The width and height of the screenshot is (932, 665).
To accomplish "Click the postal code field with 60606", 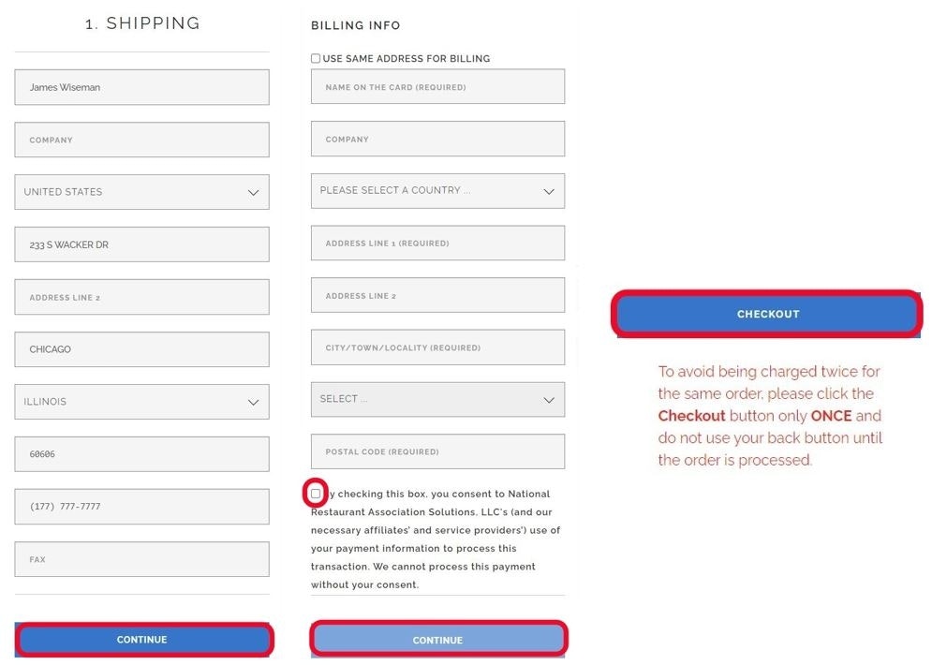I will (x=141, y=454).
